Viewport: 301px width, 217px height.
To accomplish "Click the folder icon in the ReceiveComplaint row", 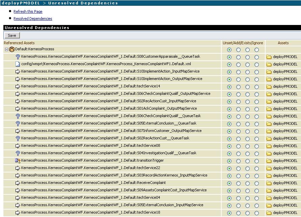I will click(x=269, y=183).
